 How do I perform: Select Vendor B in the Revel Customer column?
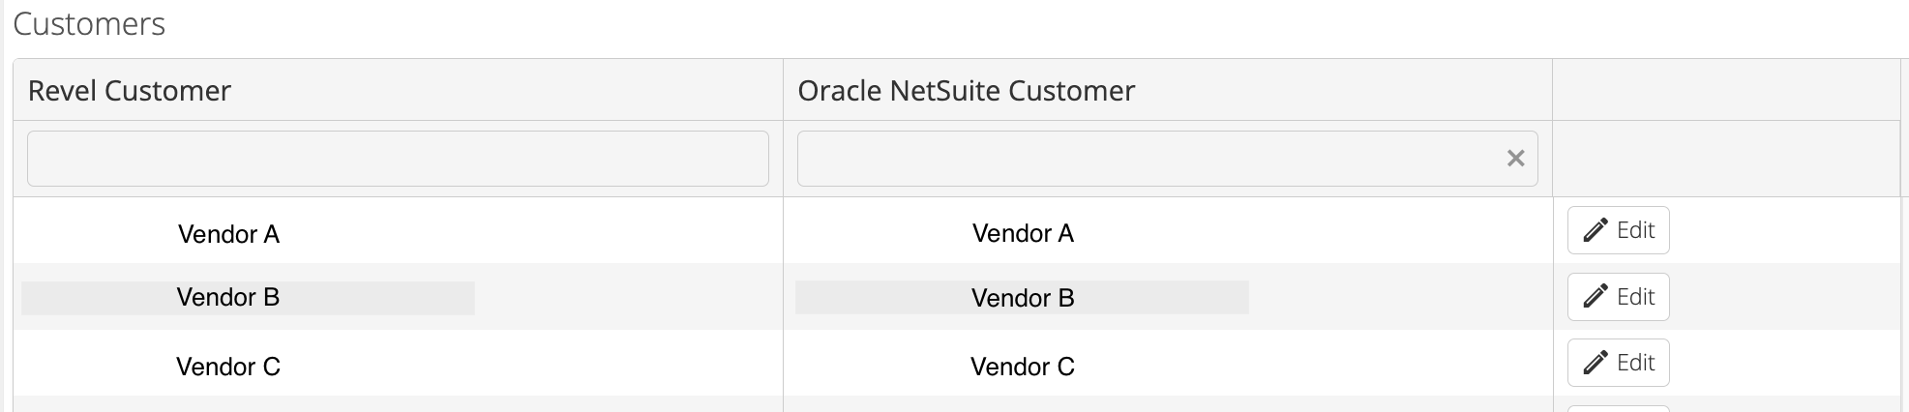228,297
